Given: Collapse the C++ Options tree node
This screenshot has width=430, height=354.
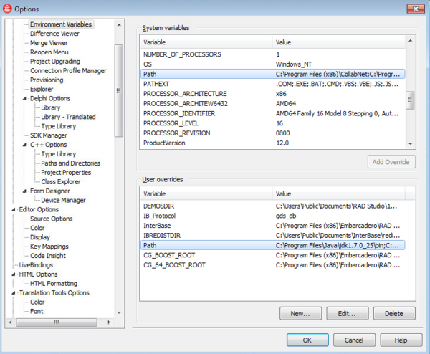Looking at the screenshot, I should click(24, 145).
